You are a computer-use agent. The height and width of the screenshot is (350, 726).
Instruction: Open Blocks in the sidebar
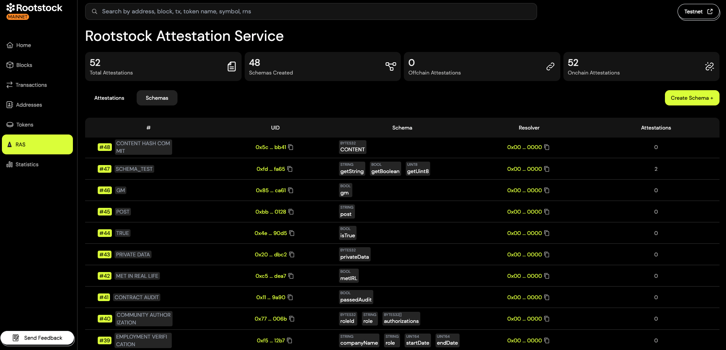[x=24, y=65]
